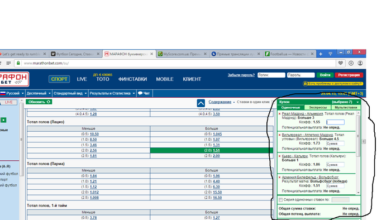Open the downloads icon in browser toolbar

pos(351,63)
